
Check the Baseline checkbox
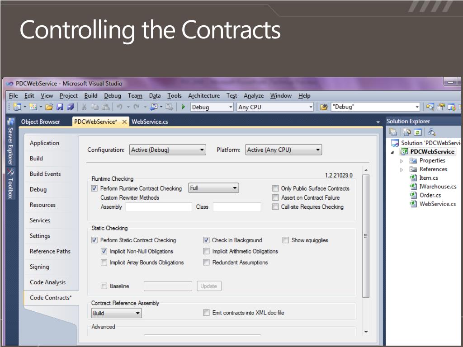point(104,286)
